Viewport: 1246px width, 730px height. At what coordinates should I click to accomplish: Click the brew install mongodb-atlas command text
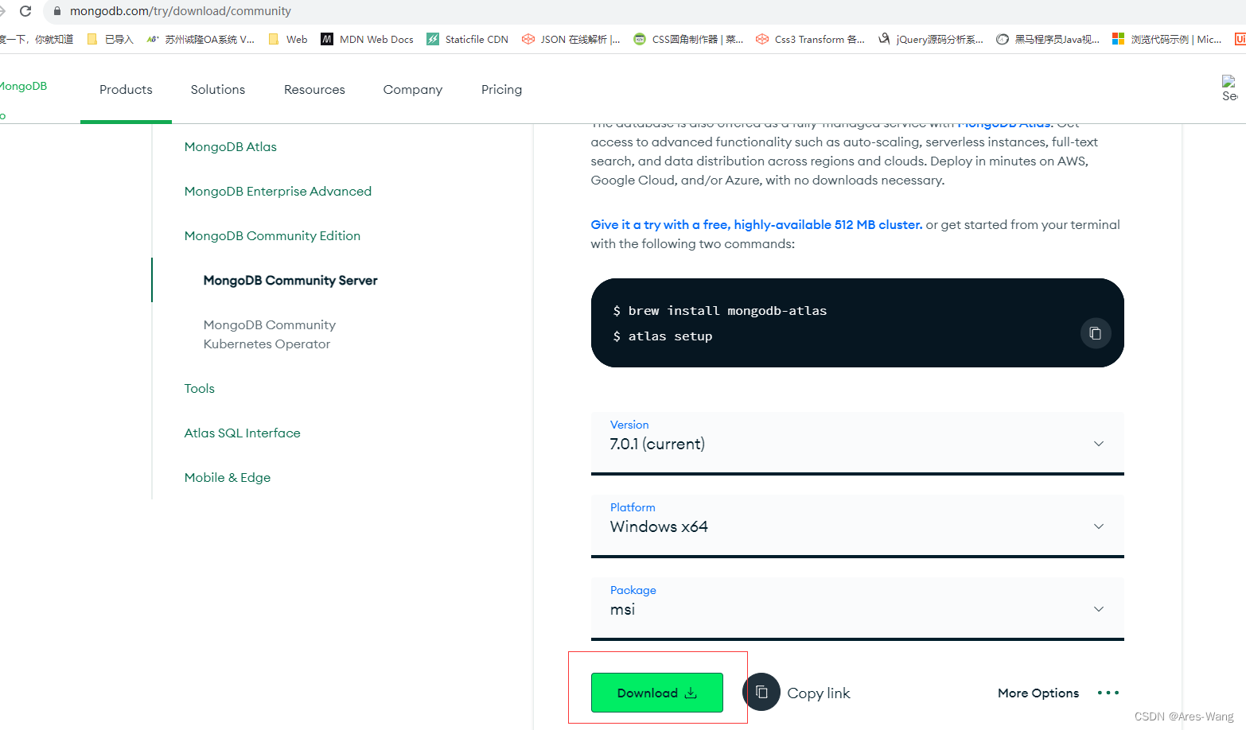point(727,311)
